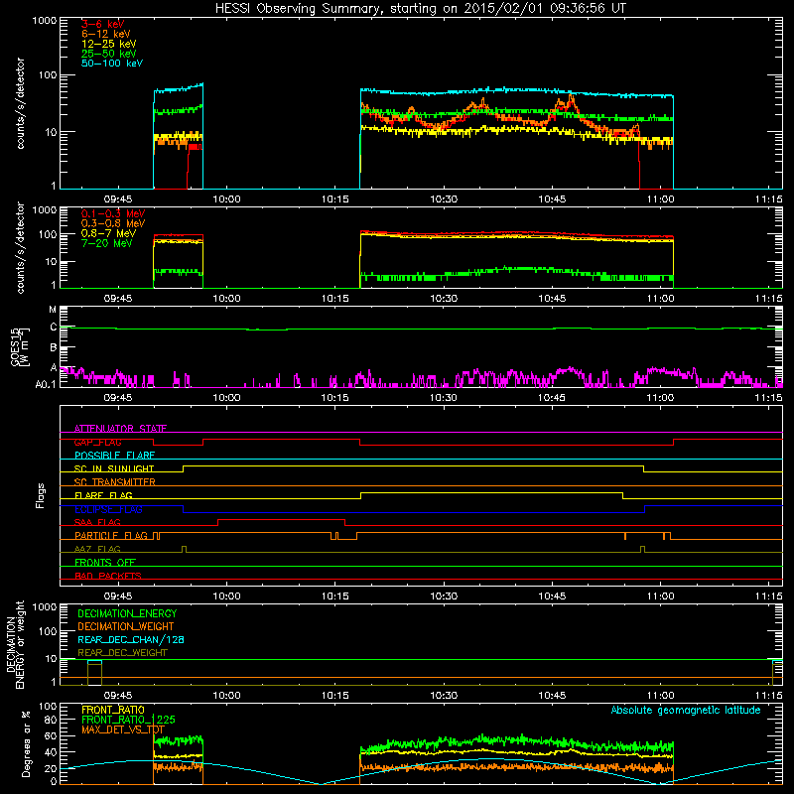
Task: Click 10:30 tick label below the bottom decimation panel
Action: (x=444, y=696)
